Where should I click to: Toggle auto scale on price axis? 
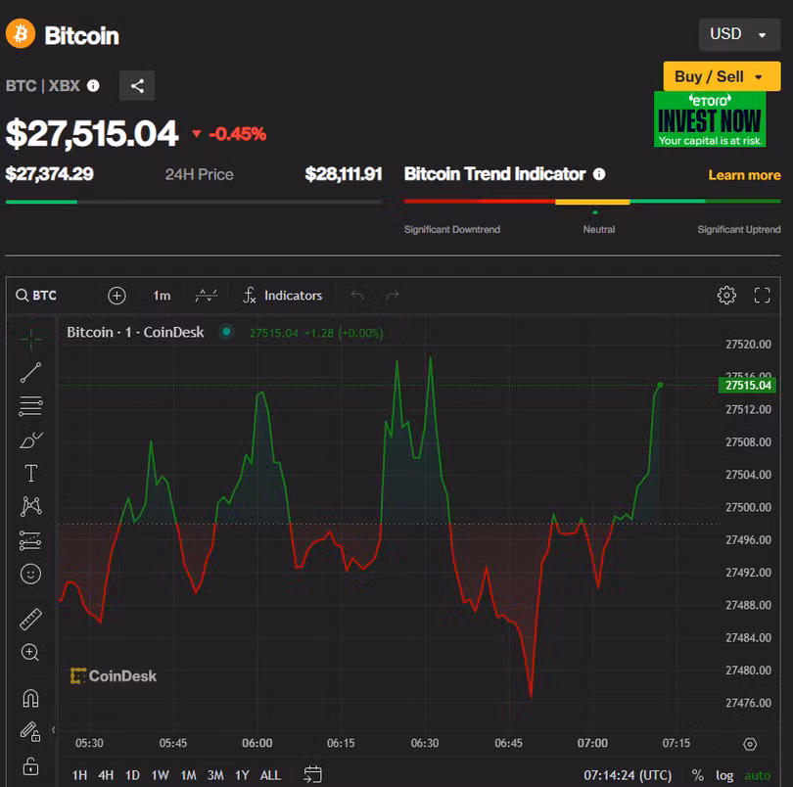757,775
